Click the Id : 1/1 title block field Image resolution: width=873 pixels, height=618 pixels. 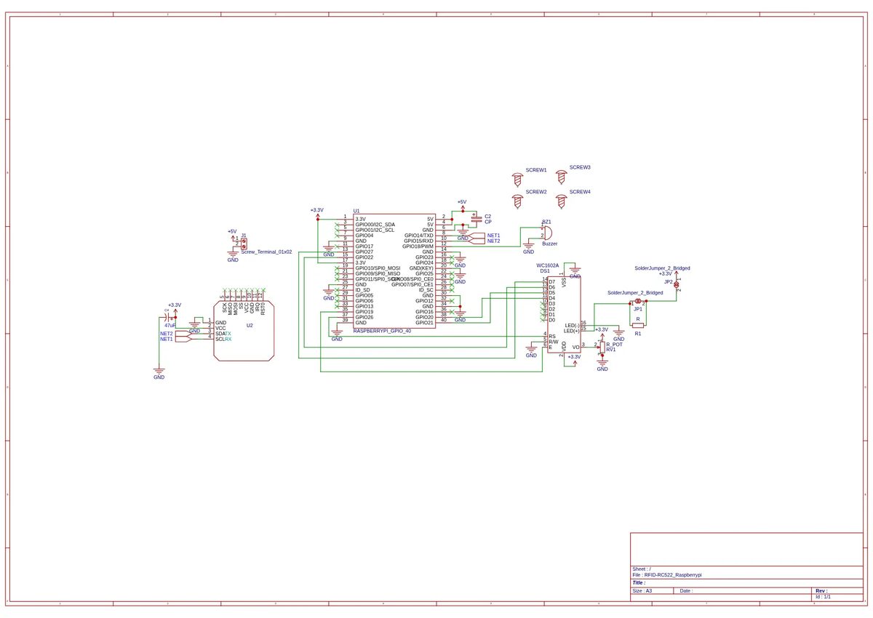coord(824,596)
